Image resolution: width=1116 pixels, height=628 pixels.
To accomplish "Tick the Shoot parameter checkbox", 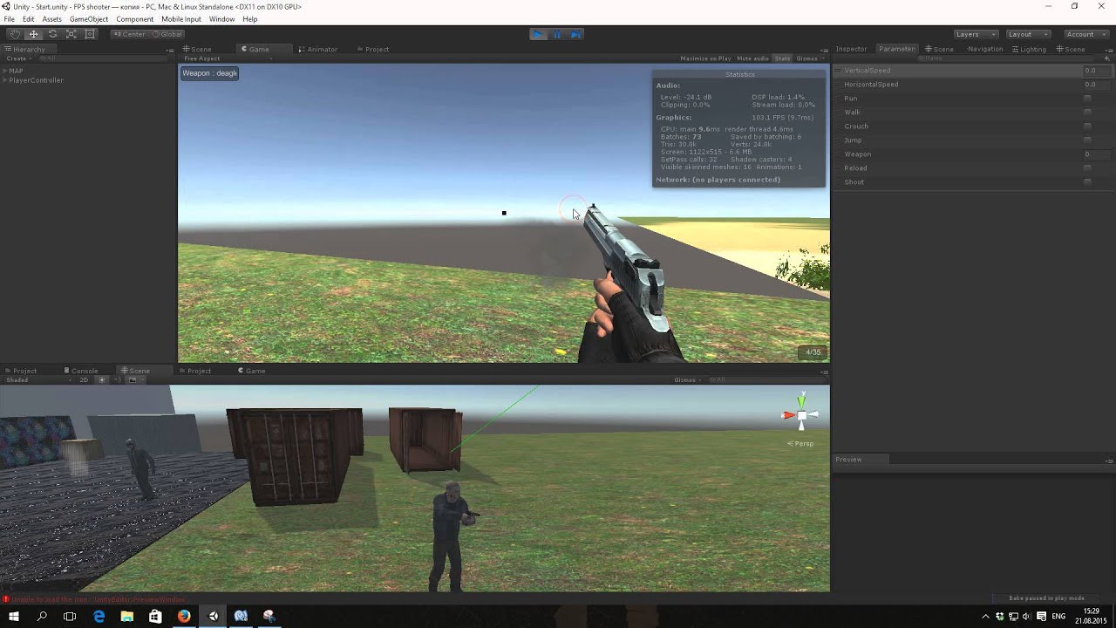I will [x=1087, y=182].
